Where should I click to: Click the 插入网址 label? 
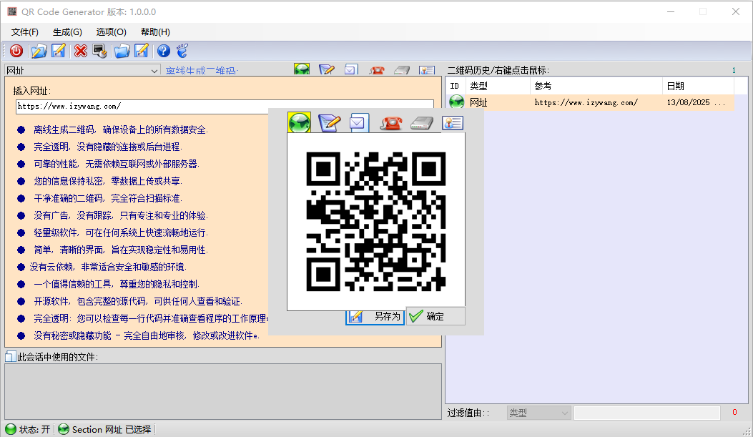point(31,91)
